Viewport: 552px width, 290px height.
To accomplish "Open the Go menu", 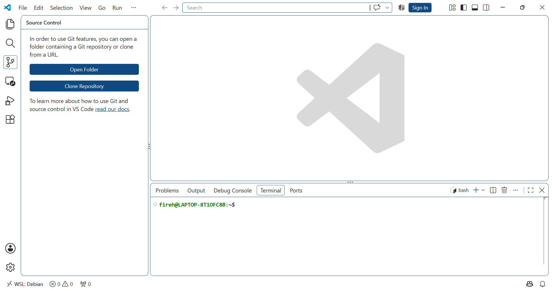I will click(102, 8).
